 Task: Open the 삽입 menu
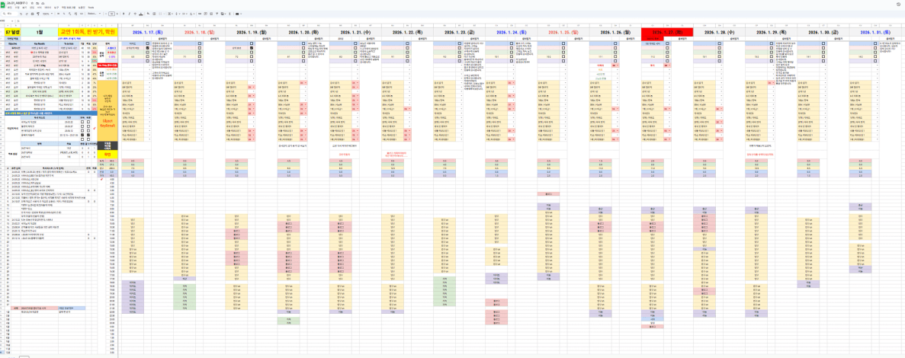(32, 8)
